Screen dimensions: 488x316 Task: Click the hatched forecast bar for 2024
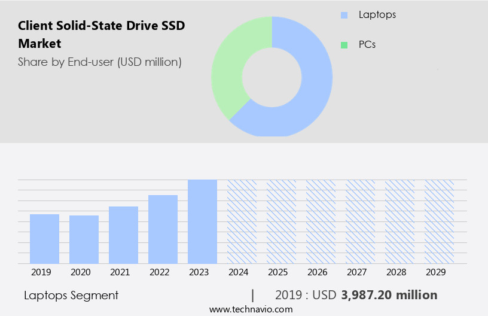[x=242, y=221]
